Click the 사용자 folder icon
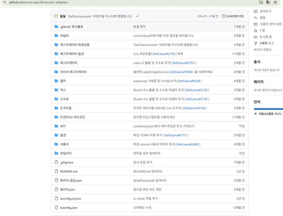The width and height of the screenshot is (283, 216). tap(56, 144)
